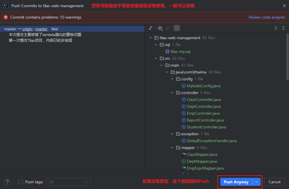Image resolution: width=289 pixels, height=189 pixels.
Task: Click the pencil edit source icon
Action: point(167,28)
